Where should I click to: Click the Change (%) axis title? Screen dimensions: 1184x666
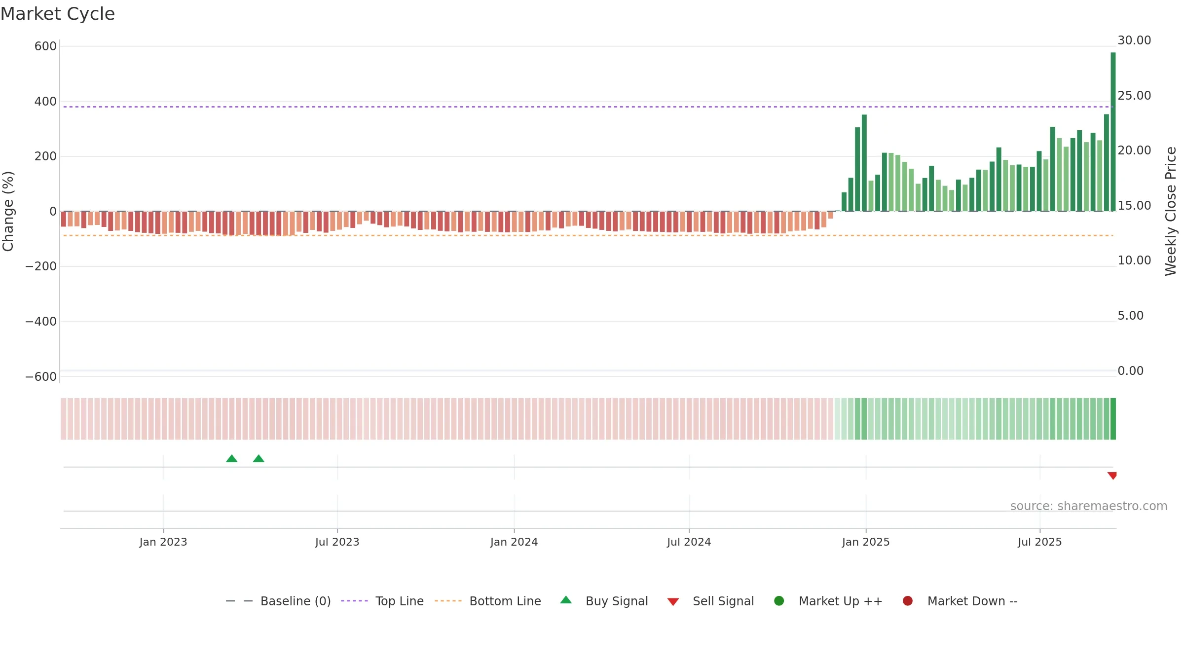8,211
